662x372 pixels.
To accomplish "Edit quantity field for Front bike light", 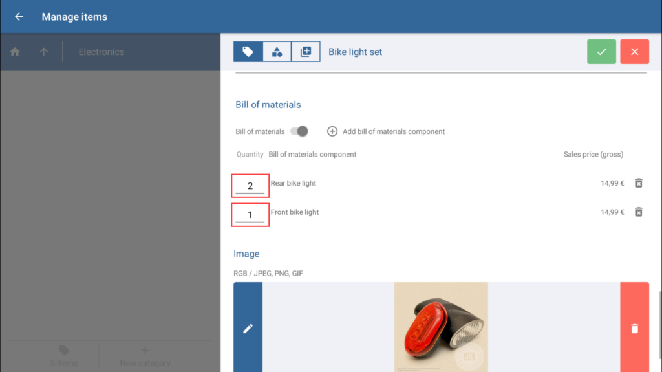I will [250, 214].
